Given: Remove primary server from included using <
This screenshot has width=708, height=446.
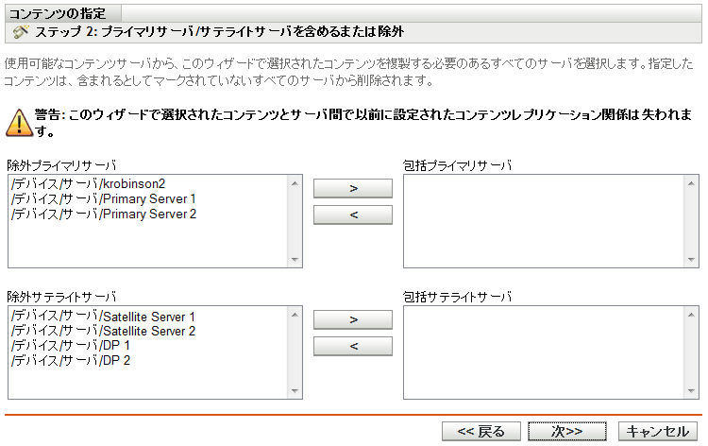Looking at the screenshot, I should (352, 214).
